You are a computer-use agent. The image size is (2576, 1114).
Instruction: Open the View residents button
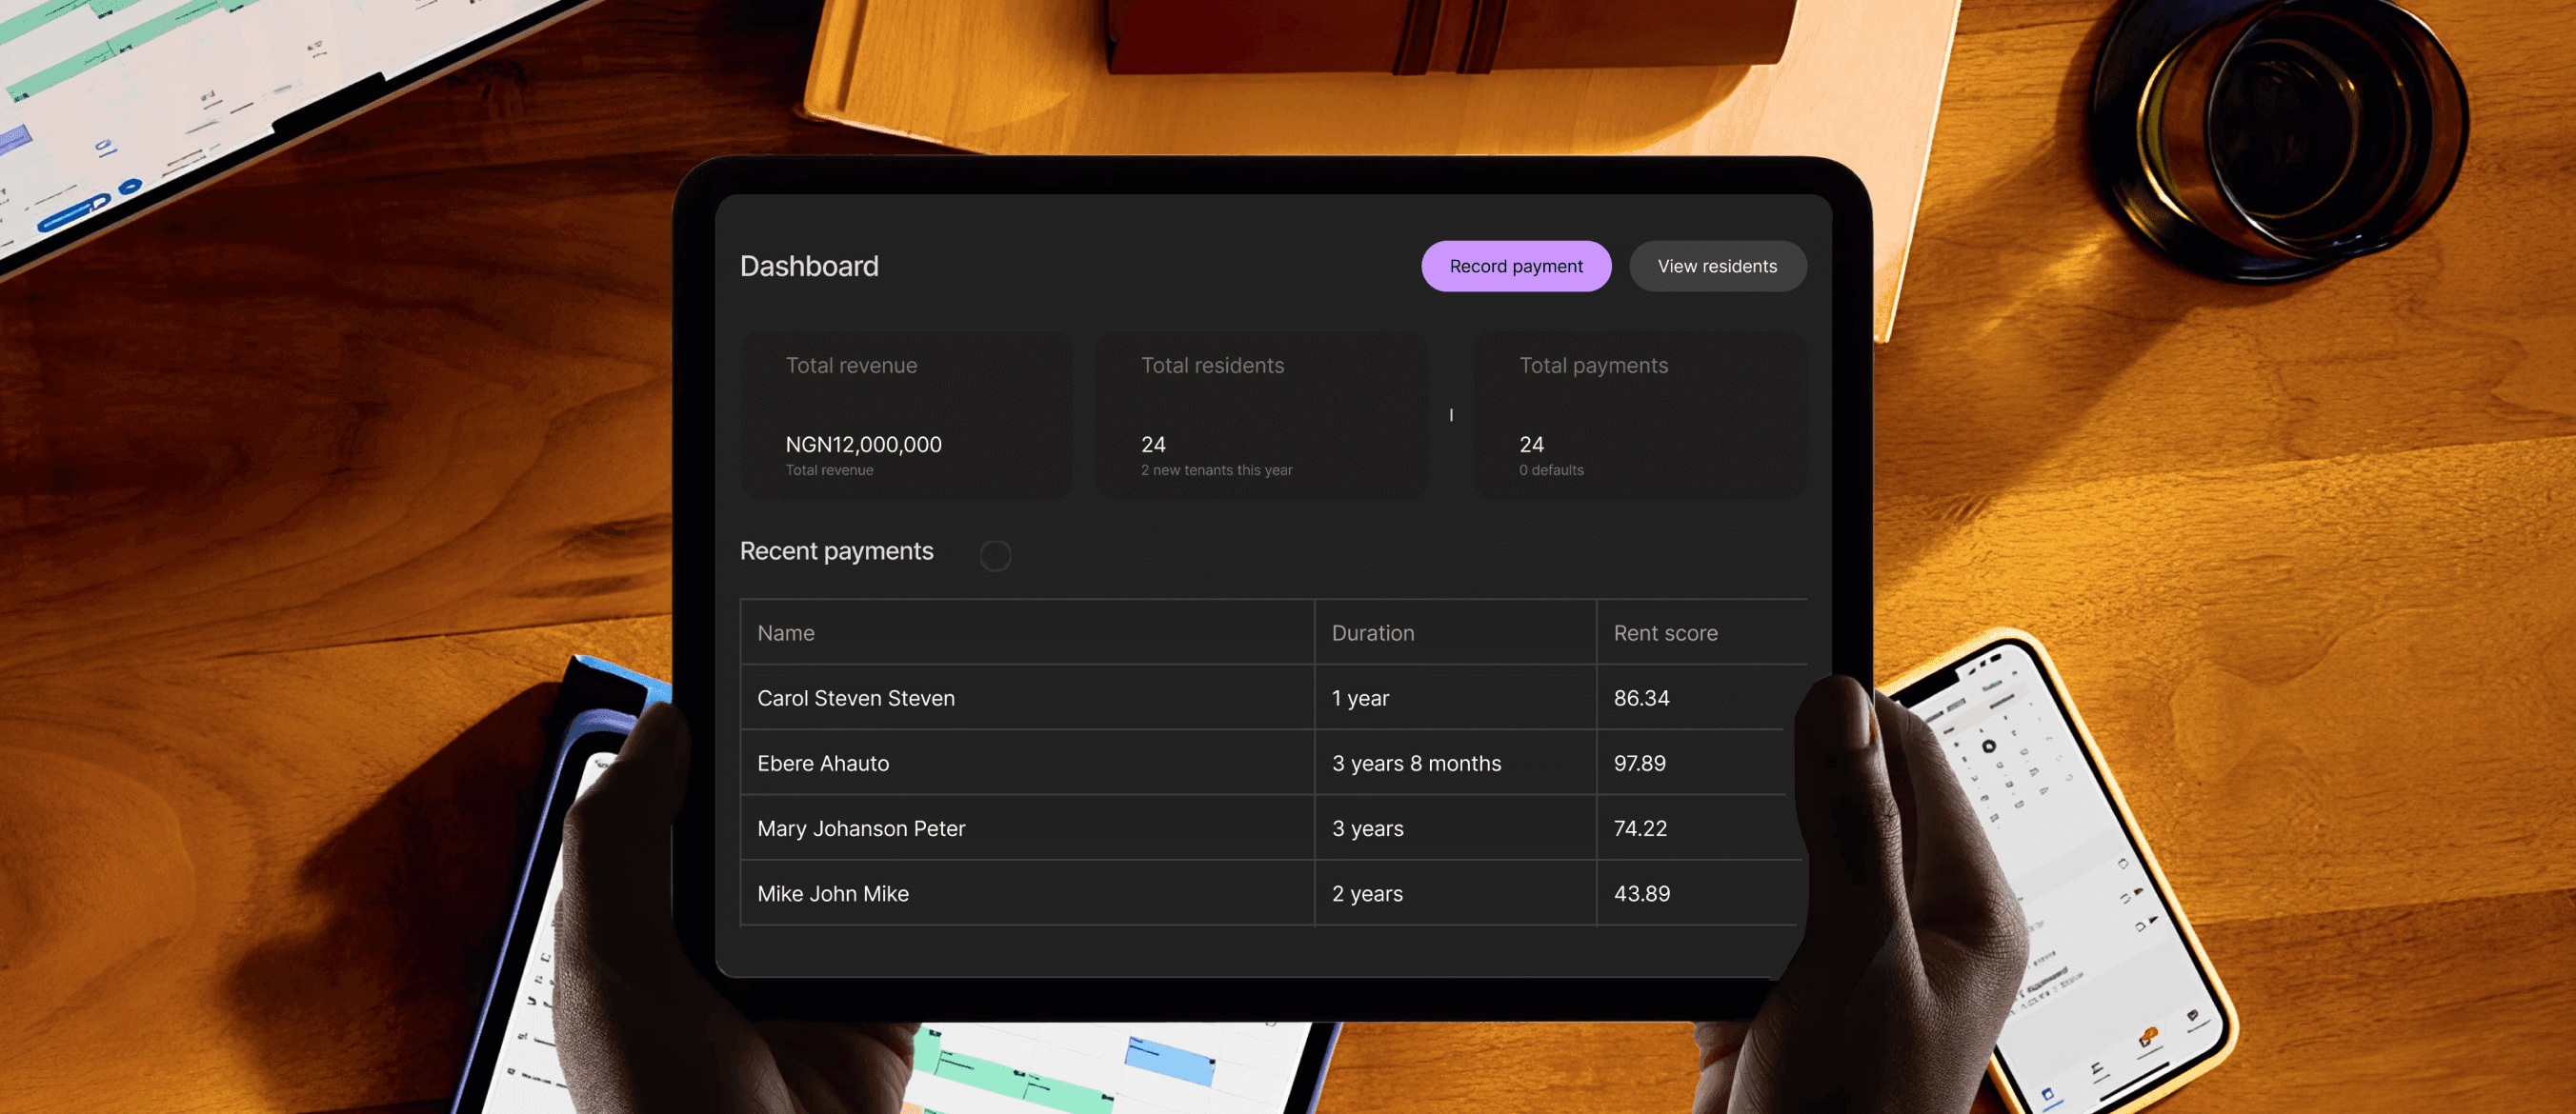click(1716, 266)
